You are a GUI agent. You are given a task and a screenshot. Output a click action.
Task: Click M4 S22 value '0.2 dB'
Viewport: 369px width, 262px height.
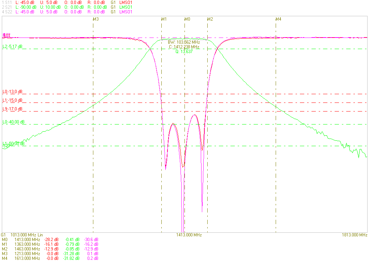[x=93, y=258]
